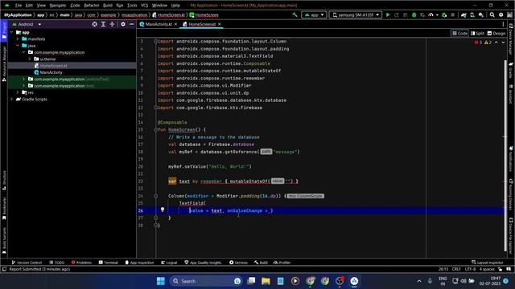Hide the Project tool window
The image size is (515, 289).
132,24
